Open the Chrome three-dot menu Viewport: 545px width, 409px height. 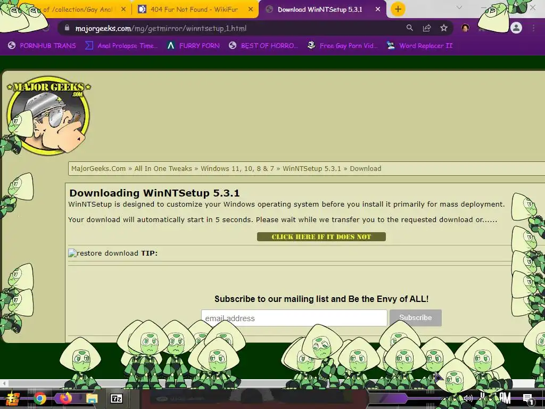[x=533, y=28]
